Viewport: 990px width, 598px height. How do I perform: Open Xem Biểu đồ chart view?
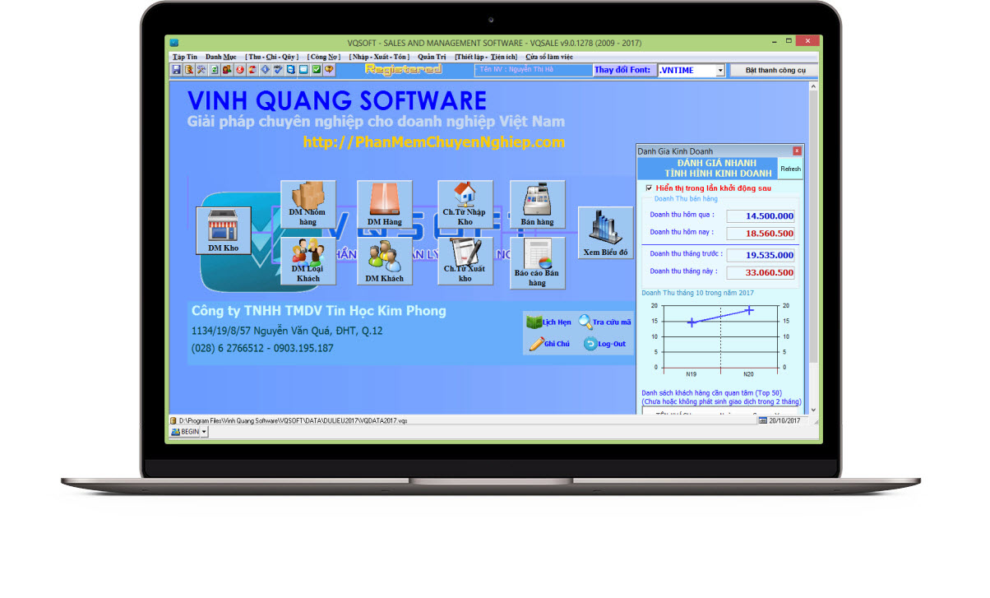click(x=605, y=232)
